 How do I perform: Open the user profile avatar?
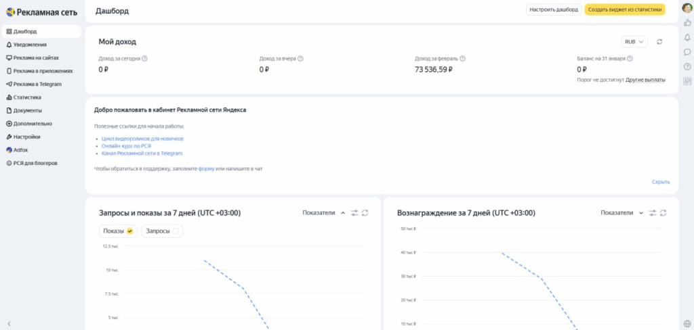coord(687,8)
